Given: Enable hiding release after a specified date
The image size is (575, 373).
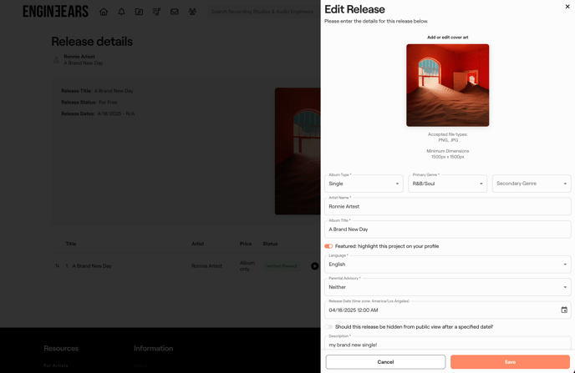Looking at the screenshot, I should click(x=329, y=327).
